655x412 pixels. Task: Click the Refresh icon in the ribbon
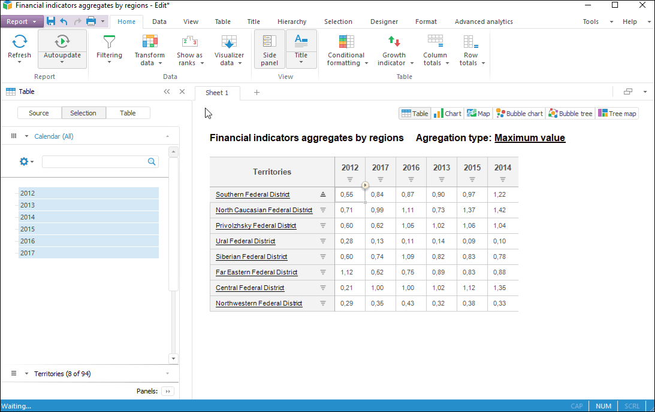19,42
